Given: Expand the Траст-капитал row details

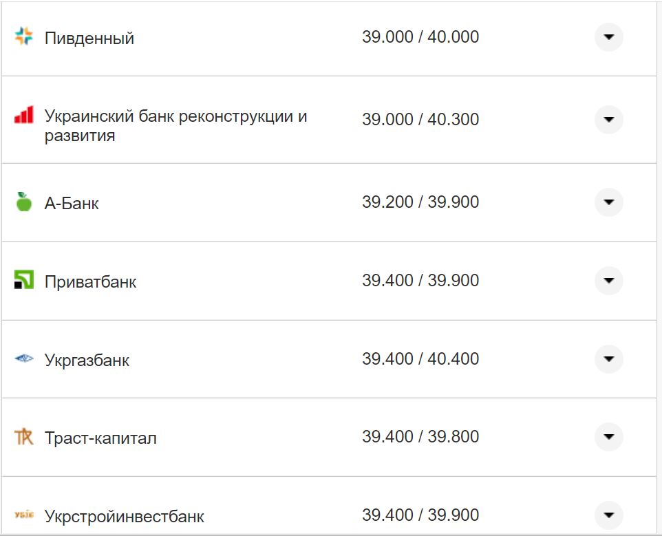Looking at the screenshot, I should pyautogui.click(x=608, y=436).
